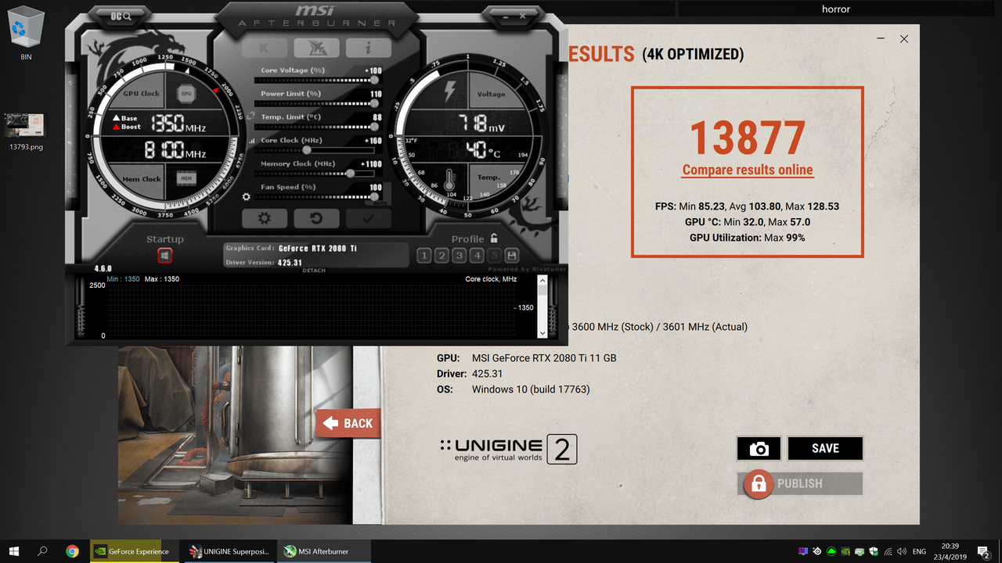Open the OC Scanner in Afterburner
1002x563 pixels.
(121, 16)
